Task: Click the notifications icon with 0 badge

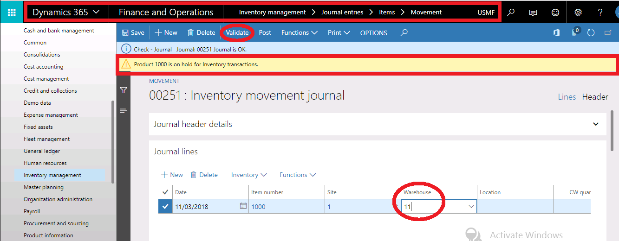Action: tap(575, 32)
